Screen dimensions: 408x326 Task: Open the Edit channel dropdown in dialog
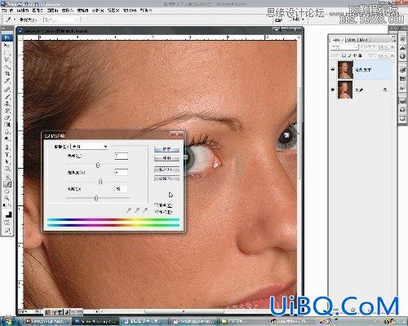click(x=90, y=147)
